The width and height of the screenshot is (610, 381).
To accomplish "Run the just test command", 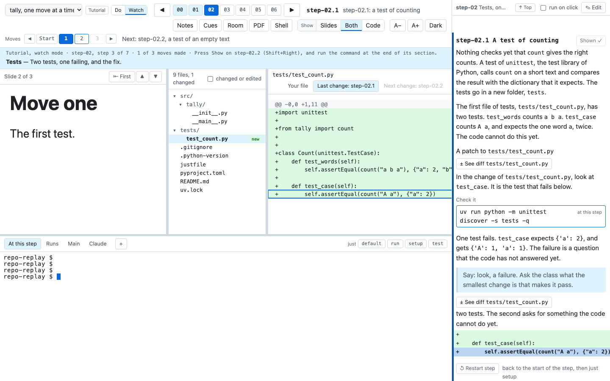I will pyautogui.click(x=438, y=244).
